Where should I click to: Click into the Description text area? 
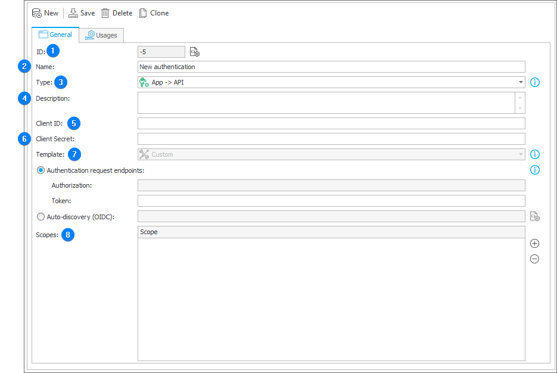pos(326,102)
